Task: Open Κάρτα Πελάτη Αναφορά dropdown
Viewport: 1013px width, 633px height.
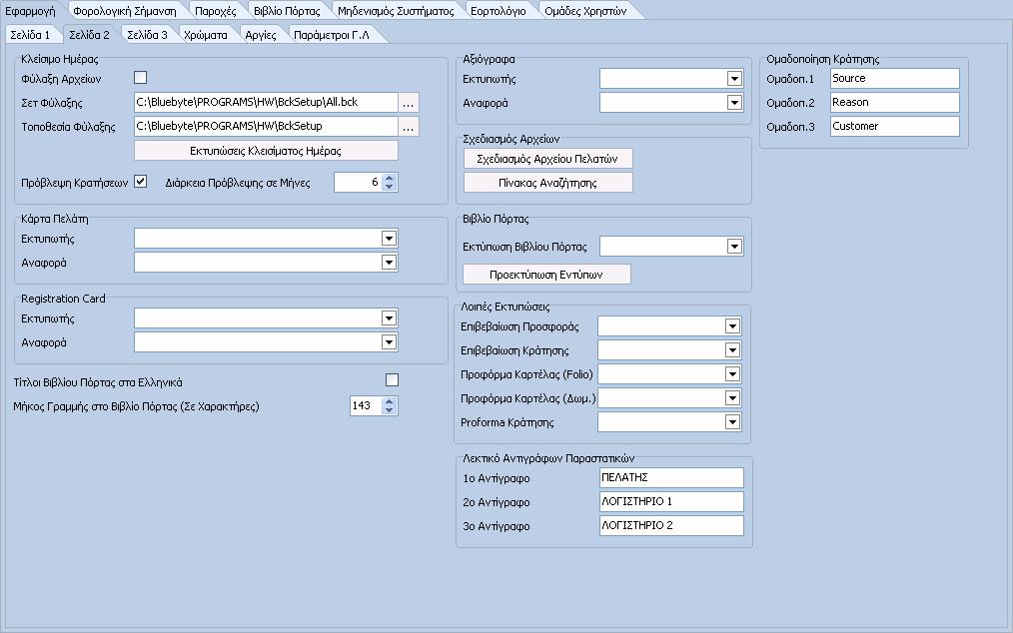Action: click(x=389, y=263)
